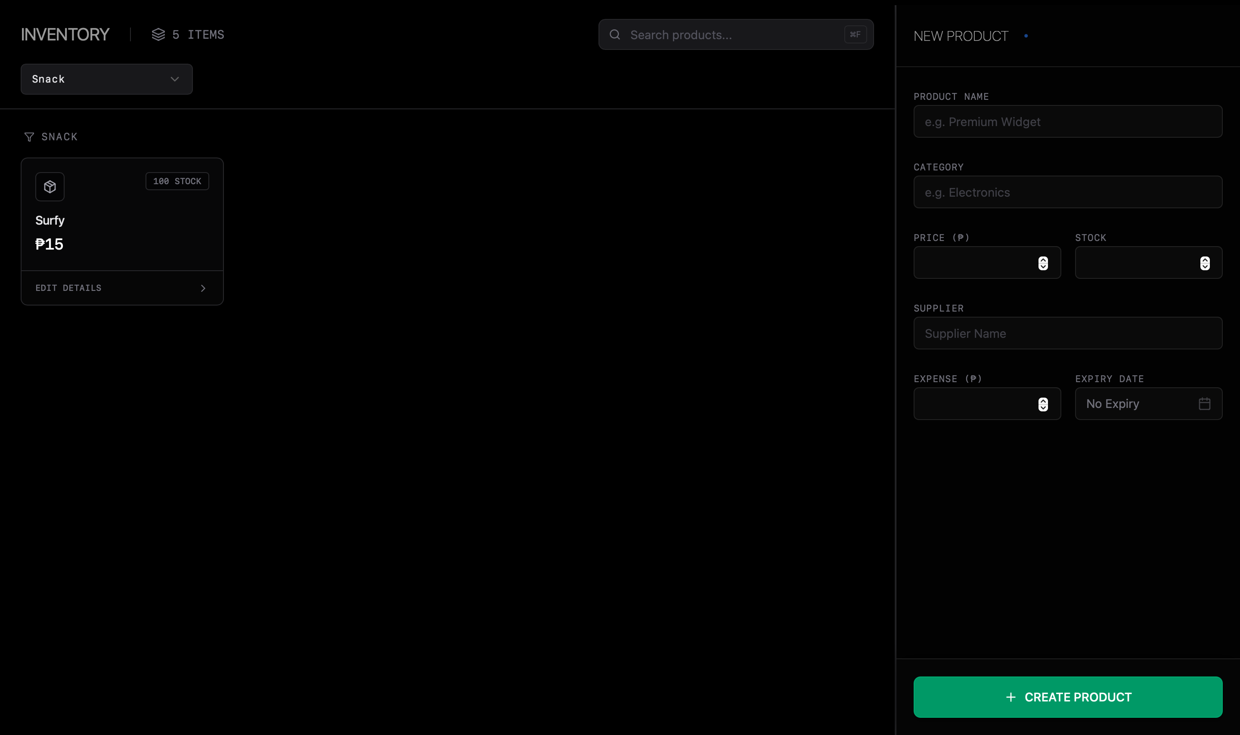Click the package icon on the Surfy card
Image resolution: width=1240 pixels, height=735 pixels.
point(50,186)
